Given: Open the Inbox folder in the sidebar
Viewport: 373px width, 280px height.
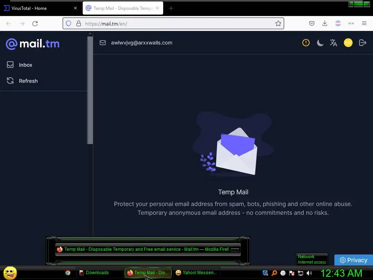Looking at the screenshot, I should tap(20, 65).
